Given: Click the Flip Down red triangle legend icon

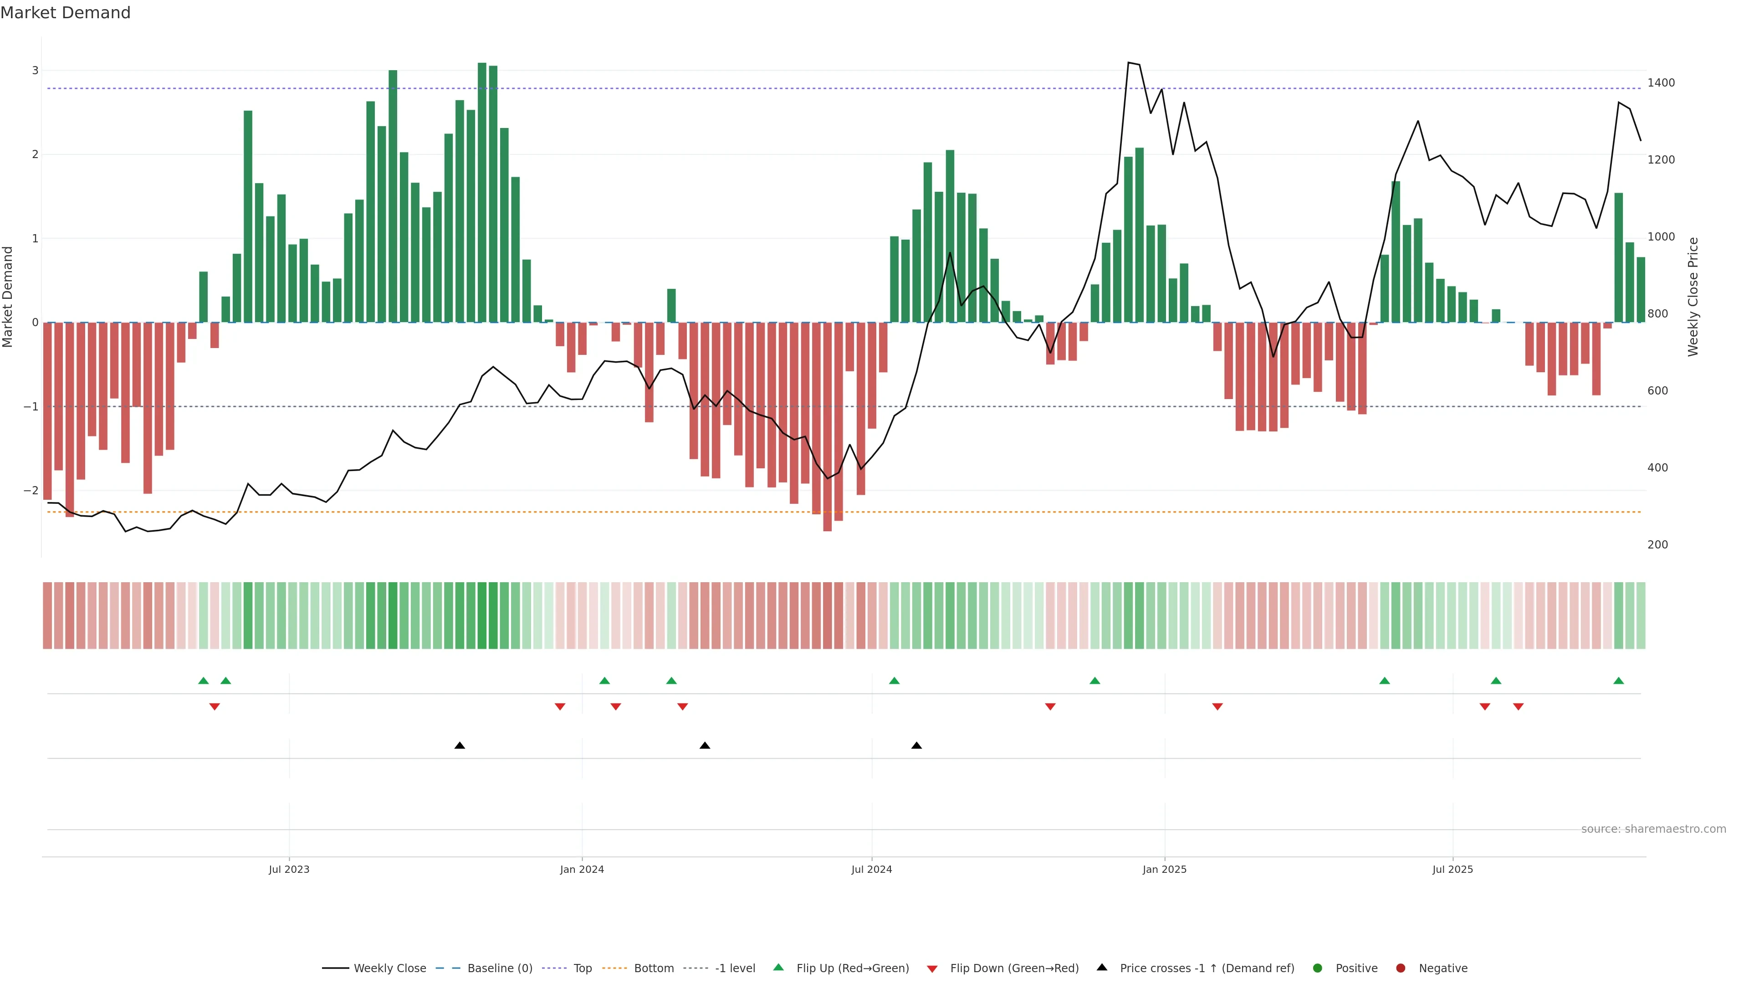Looking at the screenshot, I should point(932,969).
